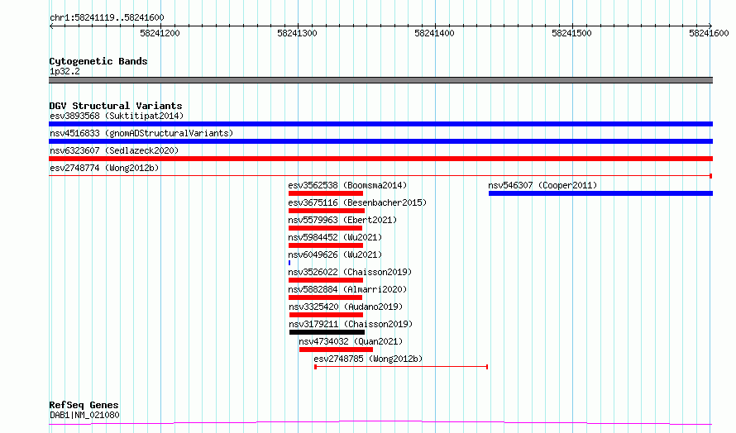Click the esv2748774 (Wong2012b) label
Image resolution: width=736 pixels, height=433 pixels.
tap(104, 168)
